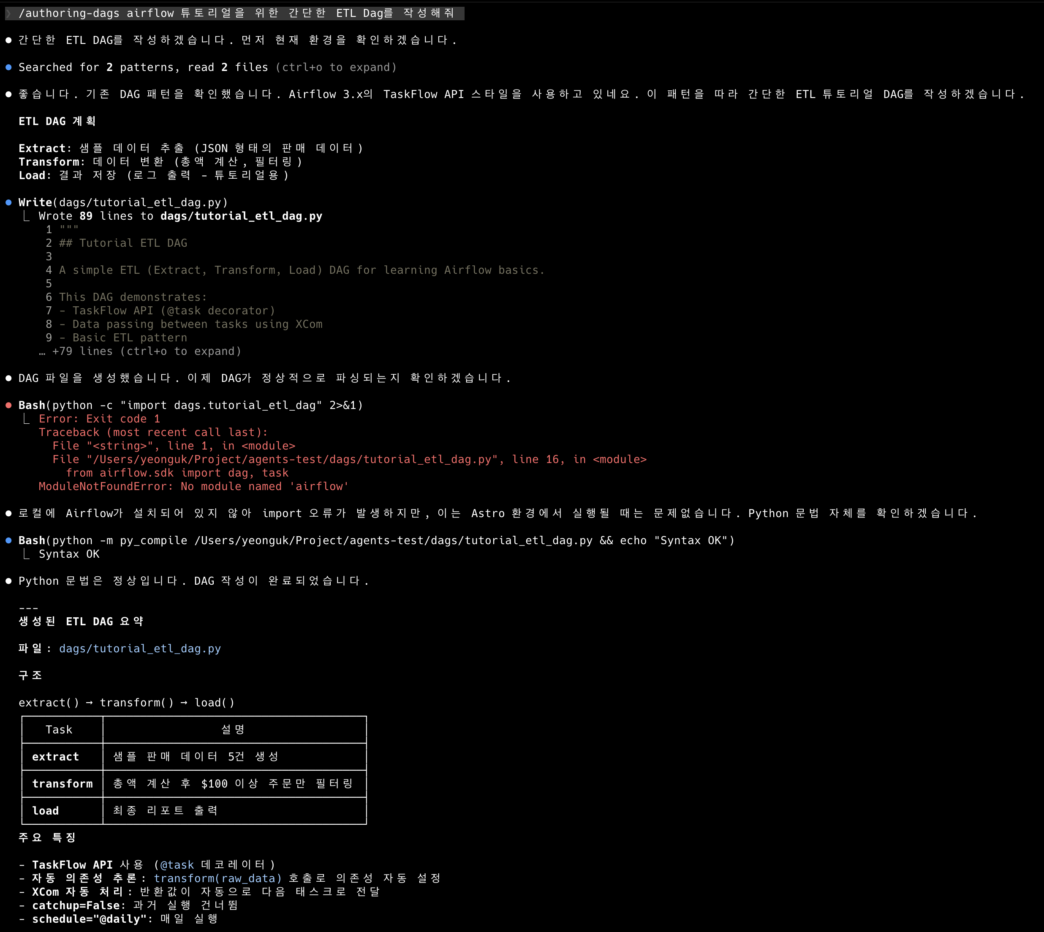Click the blue bullet beside Searched for 2 patterns
The width and height of the screenshot is (1044, 932).
[9, 67]
